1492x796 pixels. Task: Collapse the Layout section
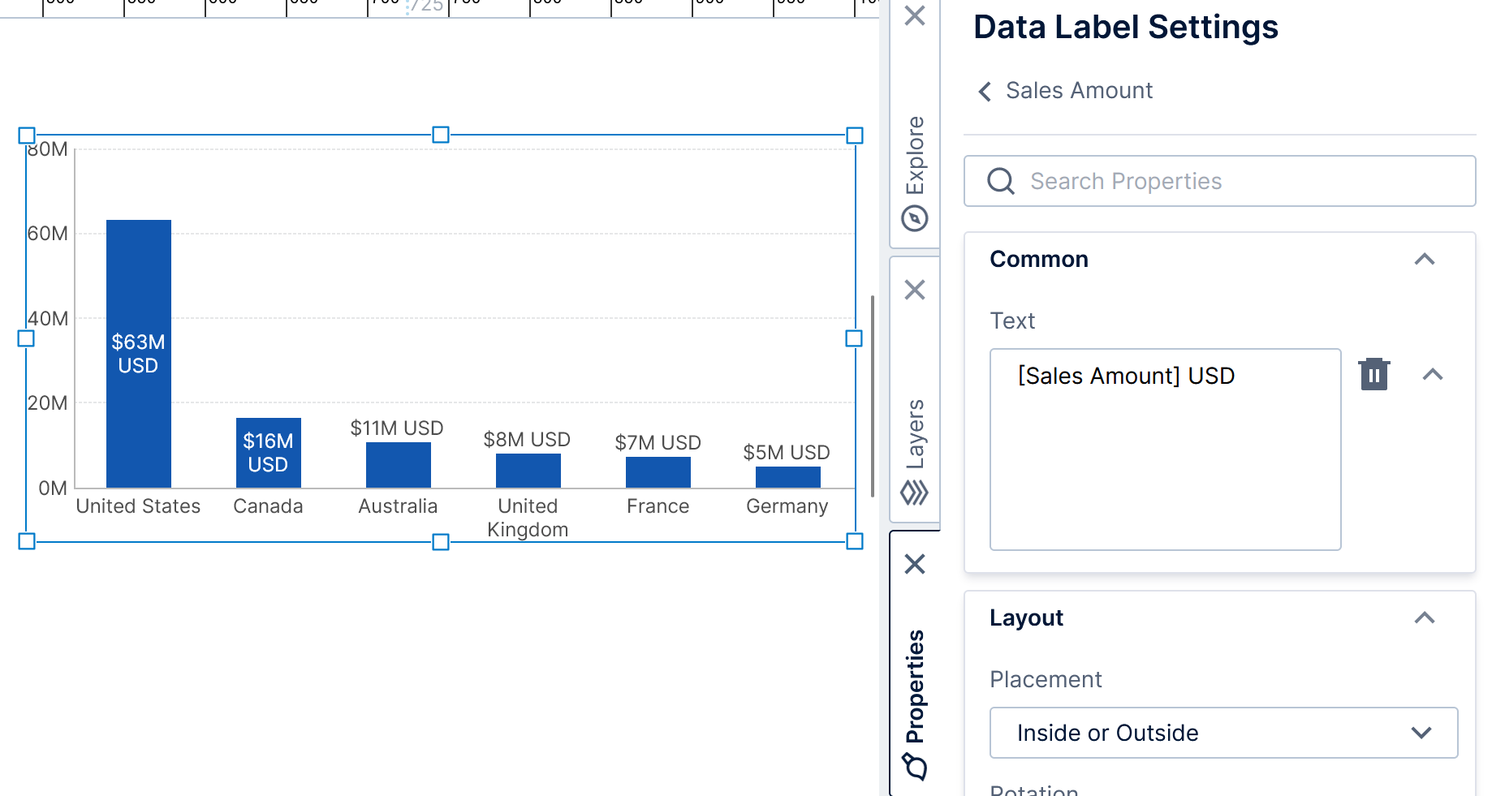point(1424,618)
